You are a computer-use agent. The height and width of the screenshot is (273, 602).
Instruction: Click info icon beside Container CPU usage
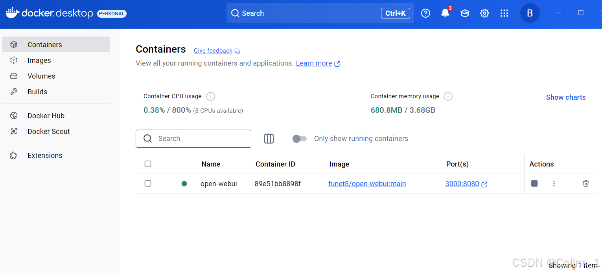click(210, 96)
